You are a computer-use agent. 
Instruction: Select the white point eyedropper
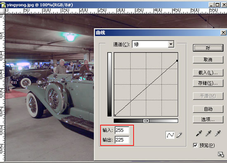218,133
